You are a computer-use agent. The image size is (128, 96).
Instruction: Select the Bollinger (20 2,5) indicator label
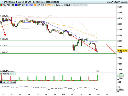(63, 5)
